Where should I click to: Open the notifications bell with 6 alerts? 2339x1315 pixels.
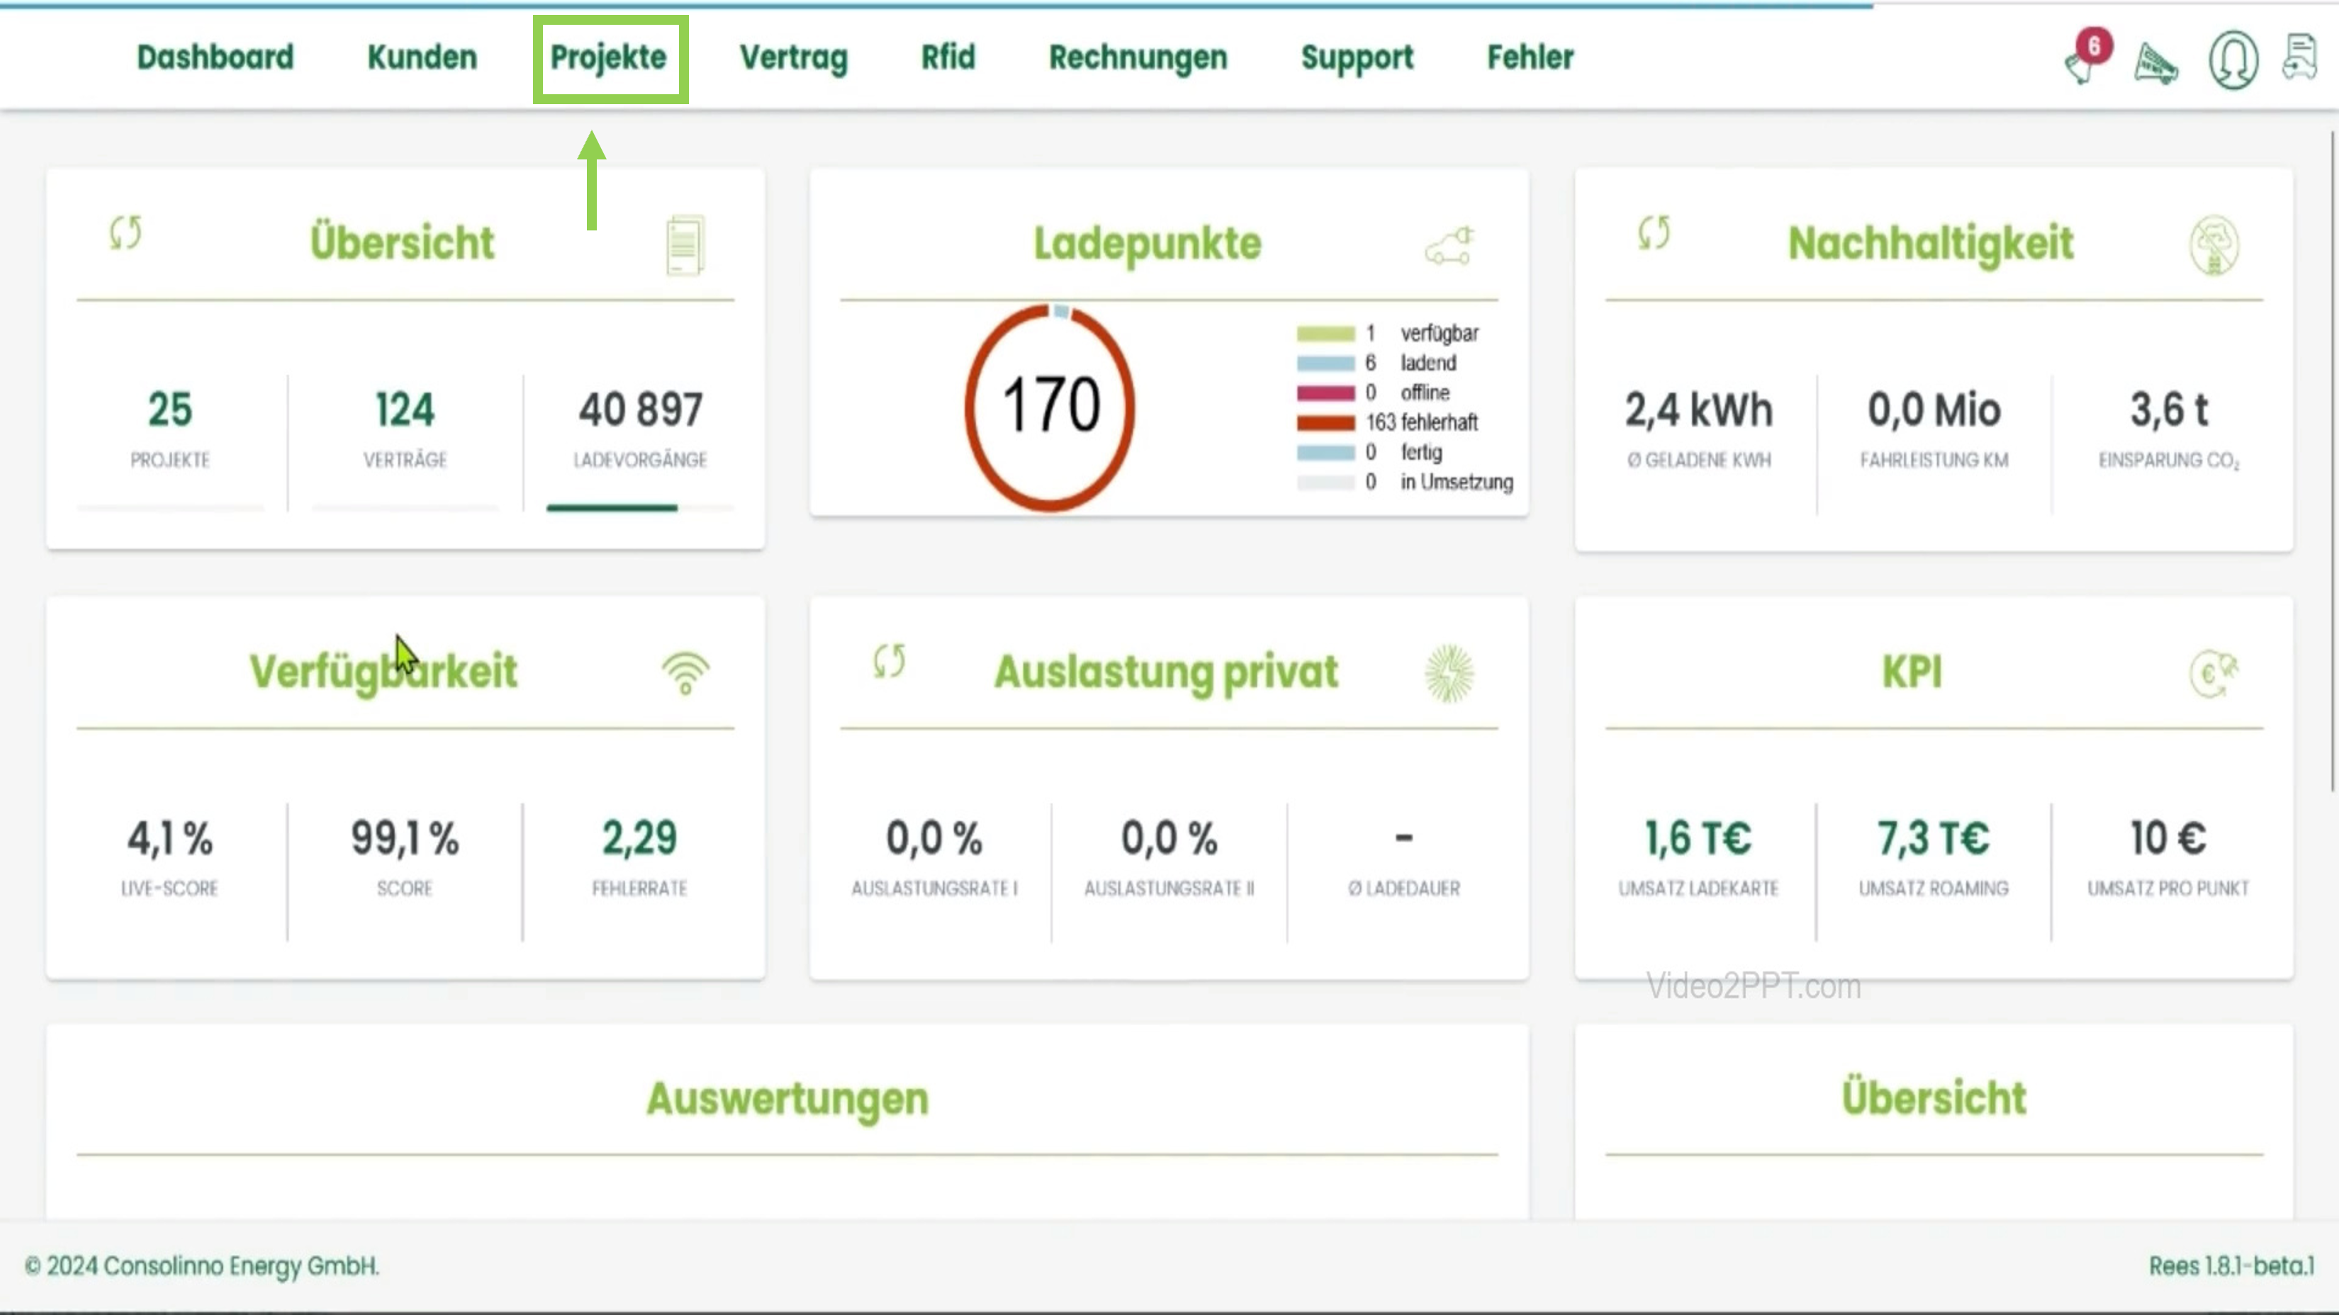point(2080,64)
